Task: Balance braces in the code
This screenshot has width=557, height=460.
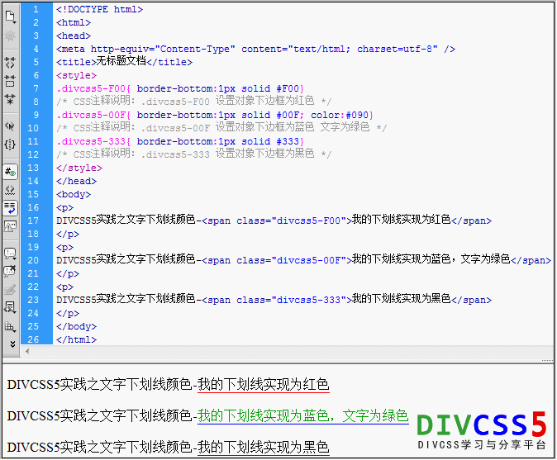Action: (x=10, y=144)
